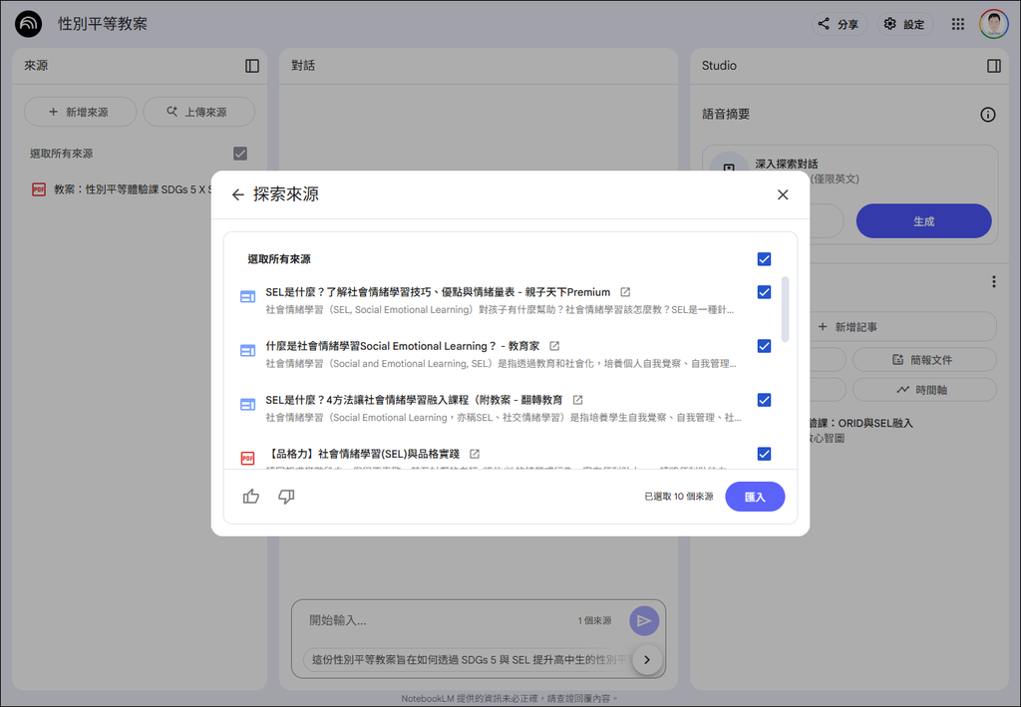Uncheck the 親子天下Premium source checkbox
The height and width of the screenshot is (707, 1021).
(x=765, y=292)
